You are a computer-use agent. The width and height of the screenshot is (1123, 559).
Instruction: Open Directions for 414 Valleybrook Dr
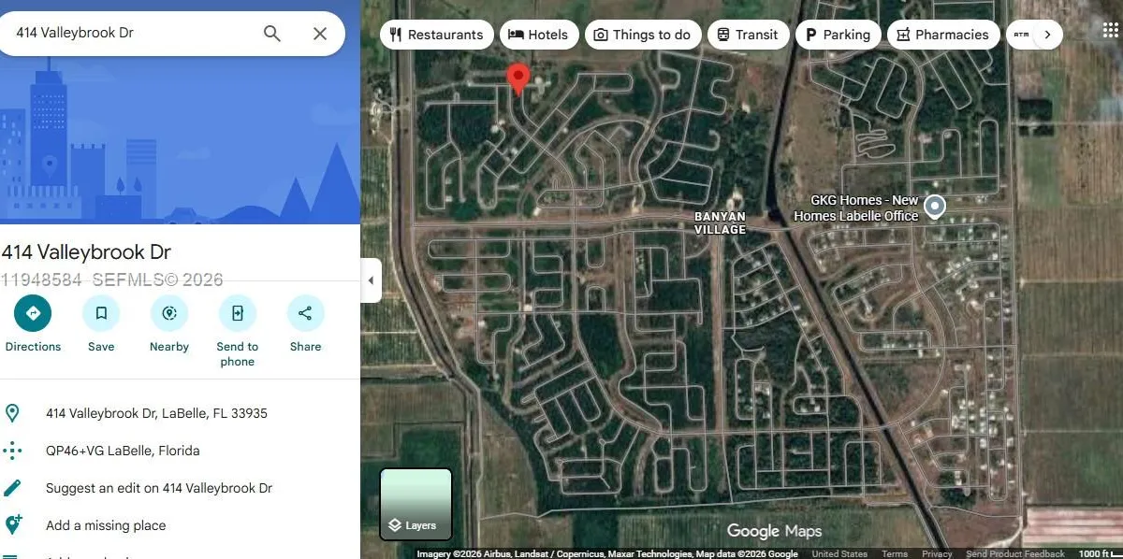click(33, 313)
